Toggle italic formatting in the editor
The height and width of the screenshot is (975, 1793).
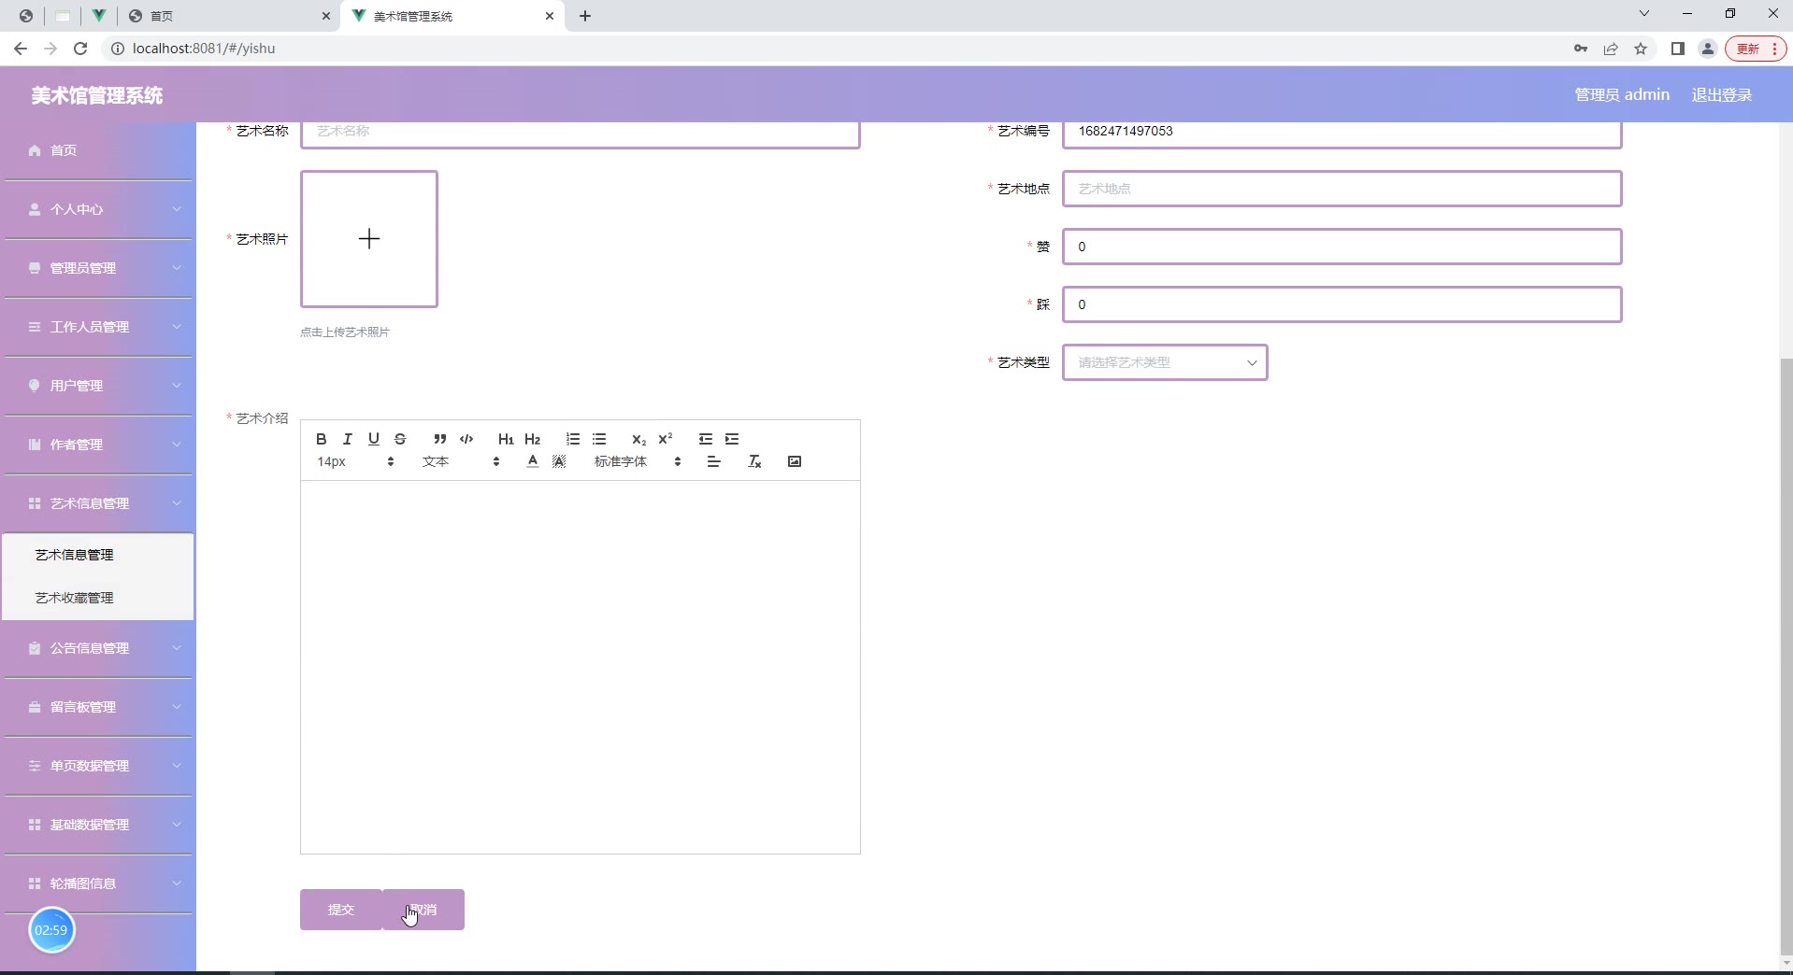(347, 439)
